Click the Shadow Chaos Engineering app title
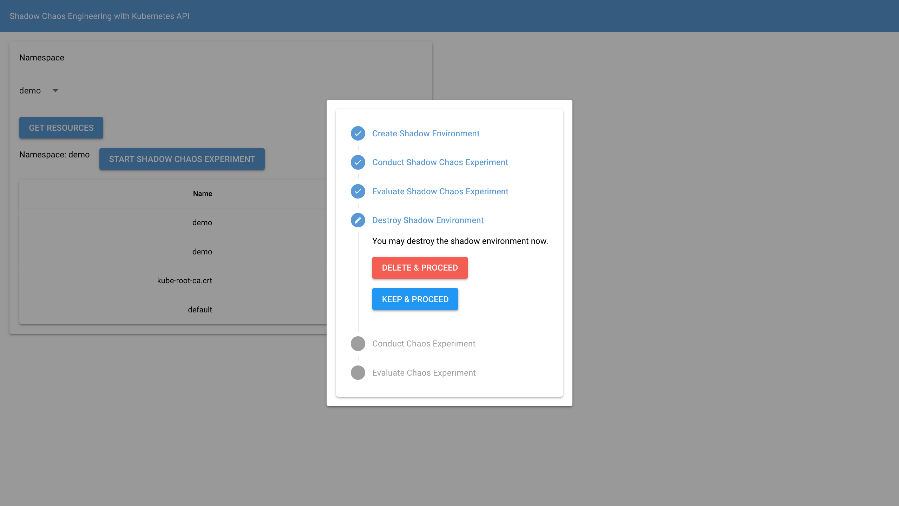Screen dimensions: 899x506 pos(99,16)
